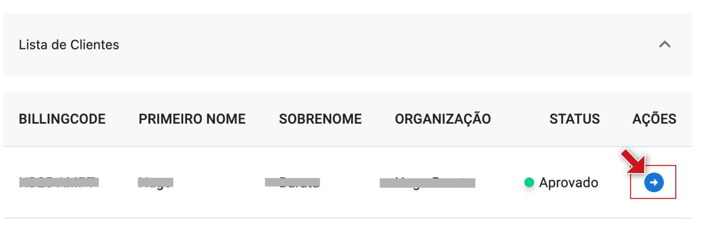This screenshot has width=701, height=233.
Task: Select the redacted billing code cell
Action: click(59, 182)
